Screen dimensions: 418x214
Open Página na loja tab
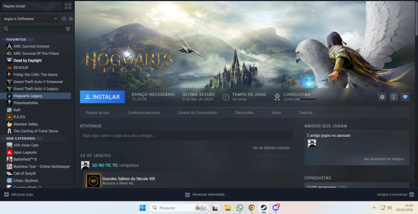point(98,113)
